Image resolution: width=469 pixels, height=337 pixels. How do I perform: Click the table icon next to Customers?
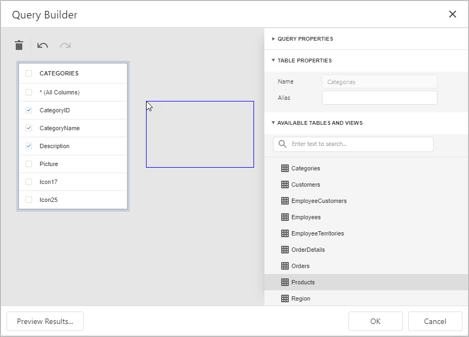[284, 185]
